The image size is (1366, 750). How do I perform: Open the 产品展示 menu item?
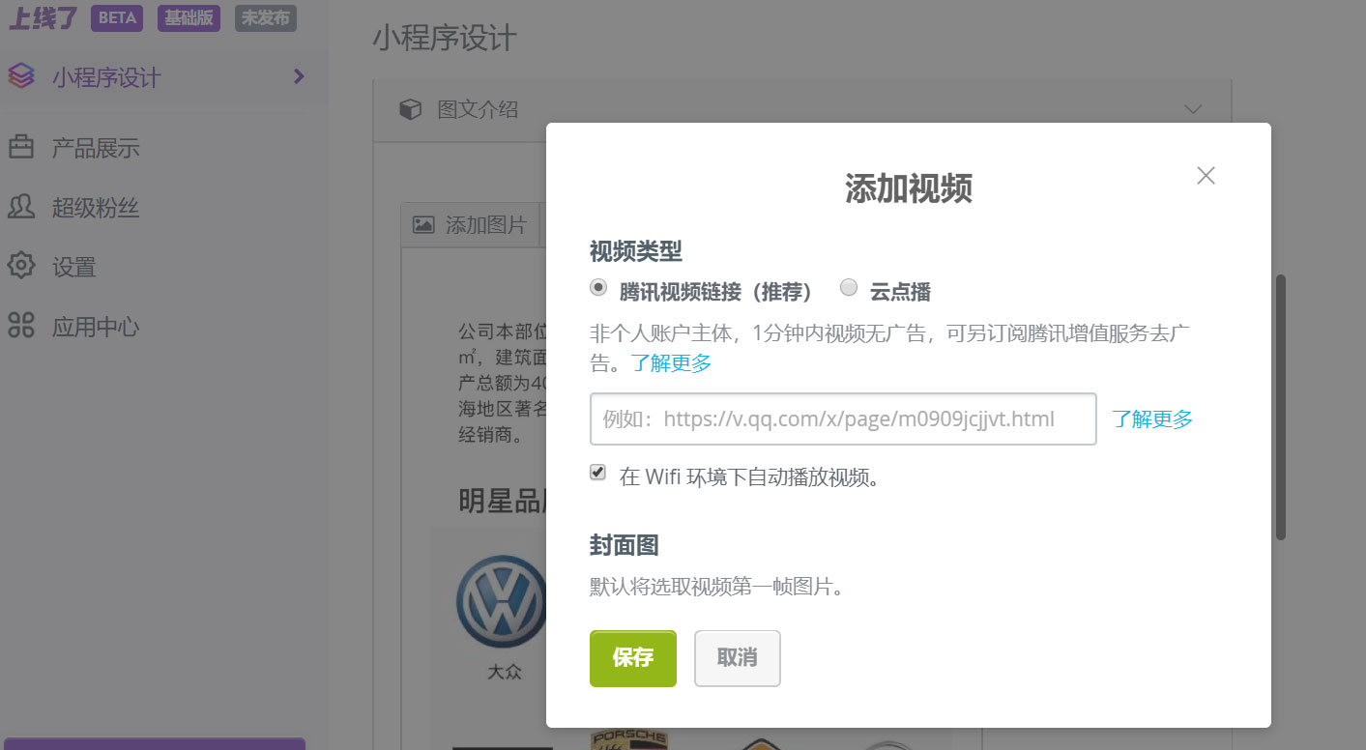click(x=96, y=148)
